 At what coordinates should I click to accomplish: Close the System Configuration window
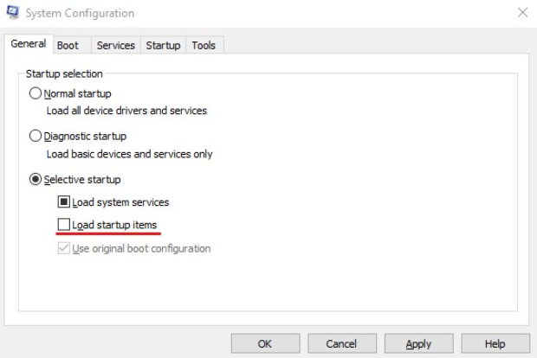tap(522, 13)
